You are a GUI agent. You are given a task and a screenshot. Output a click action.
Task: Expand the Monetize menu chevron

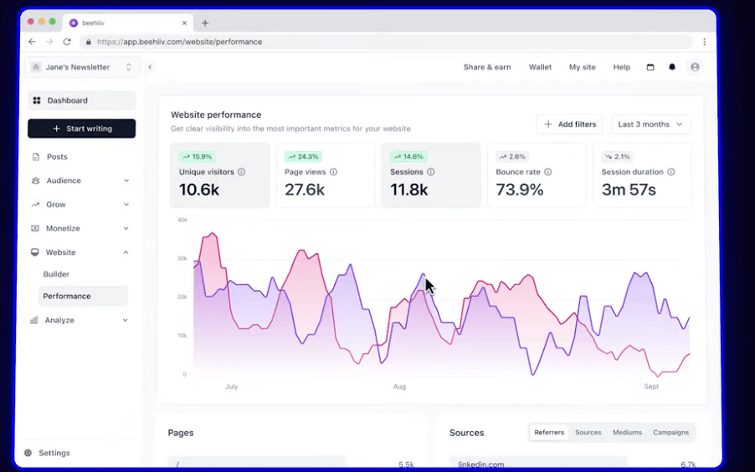(126, 228)
